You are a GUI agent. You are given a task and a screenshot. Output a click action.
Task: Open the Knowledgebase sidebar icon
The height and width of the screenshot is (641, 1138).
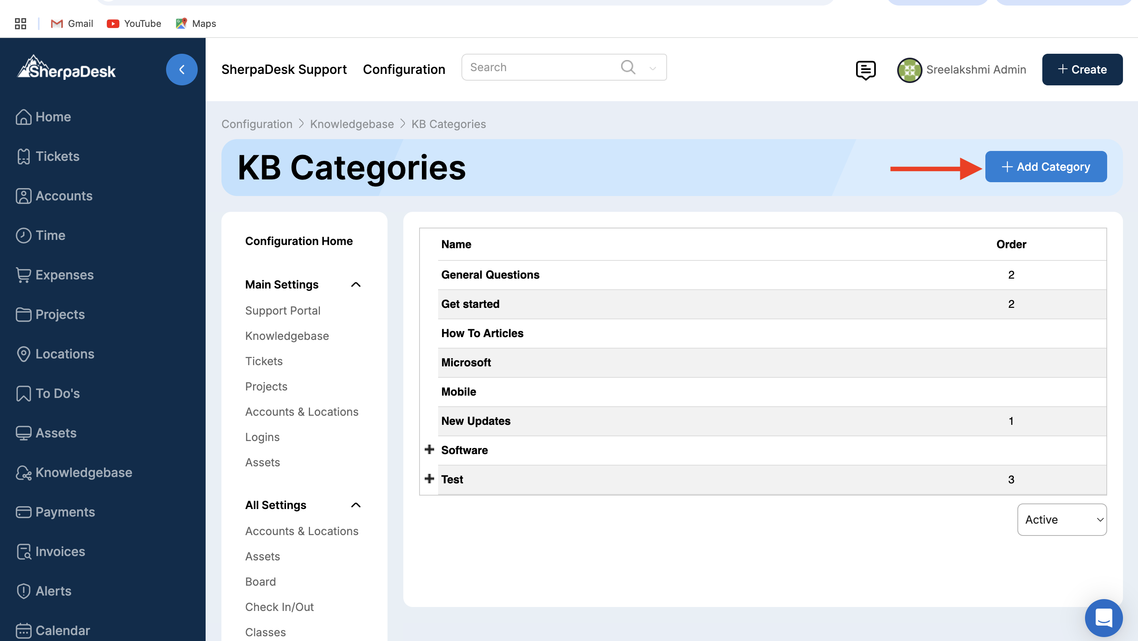(x=23, y=472)
